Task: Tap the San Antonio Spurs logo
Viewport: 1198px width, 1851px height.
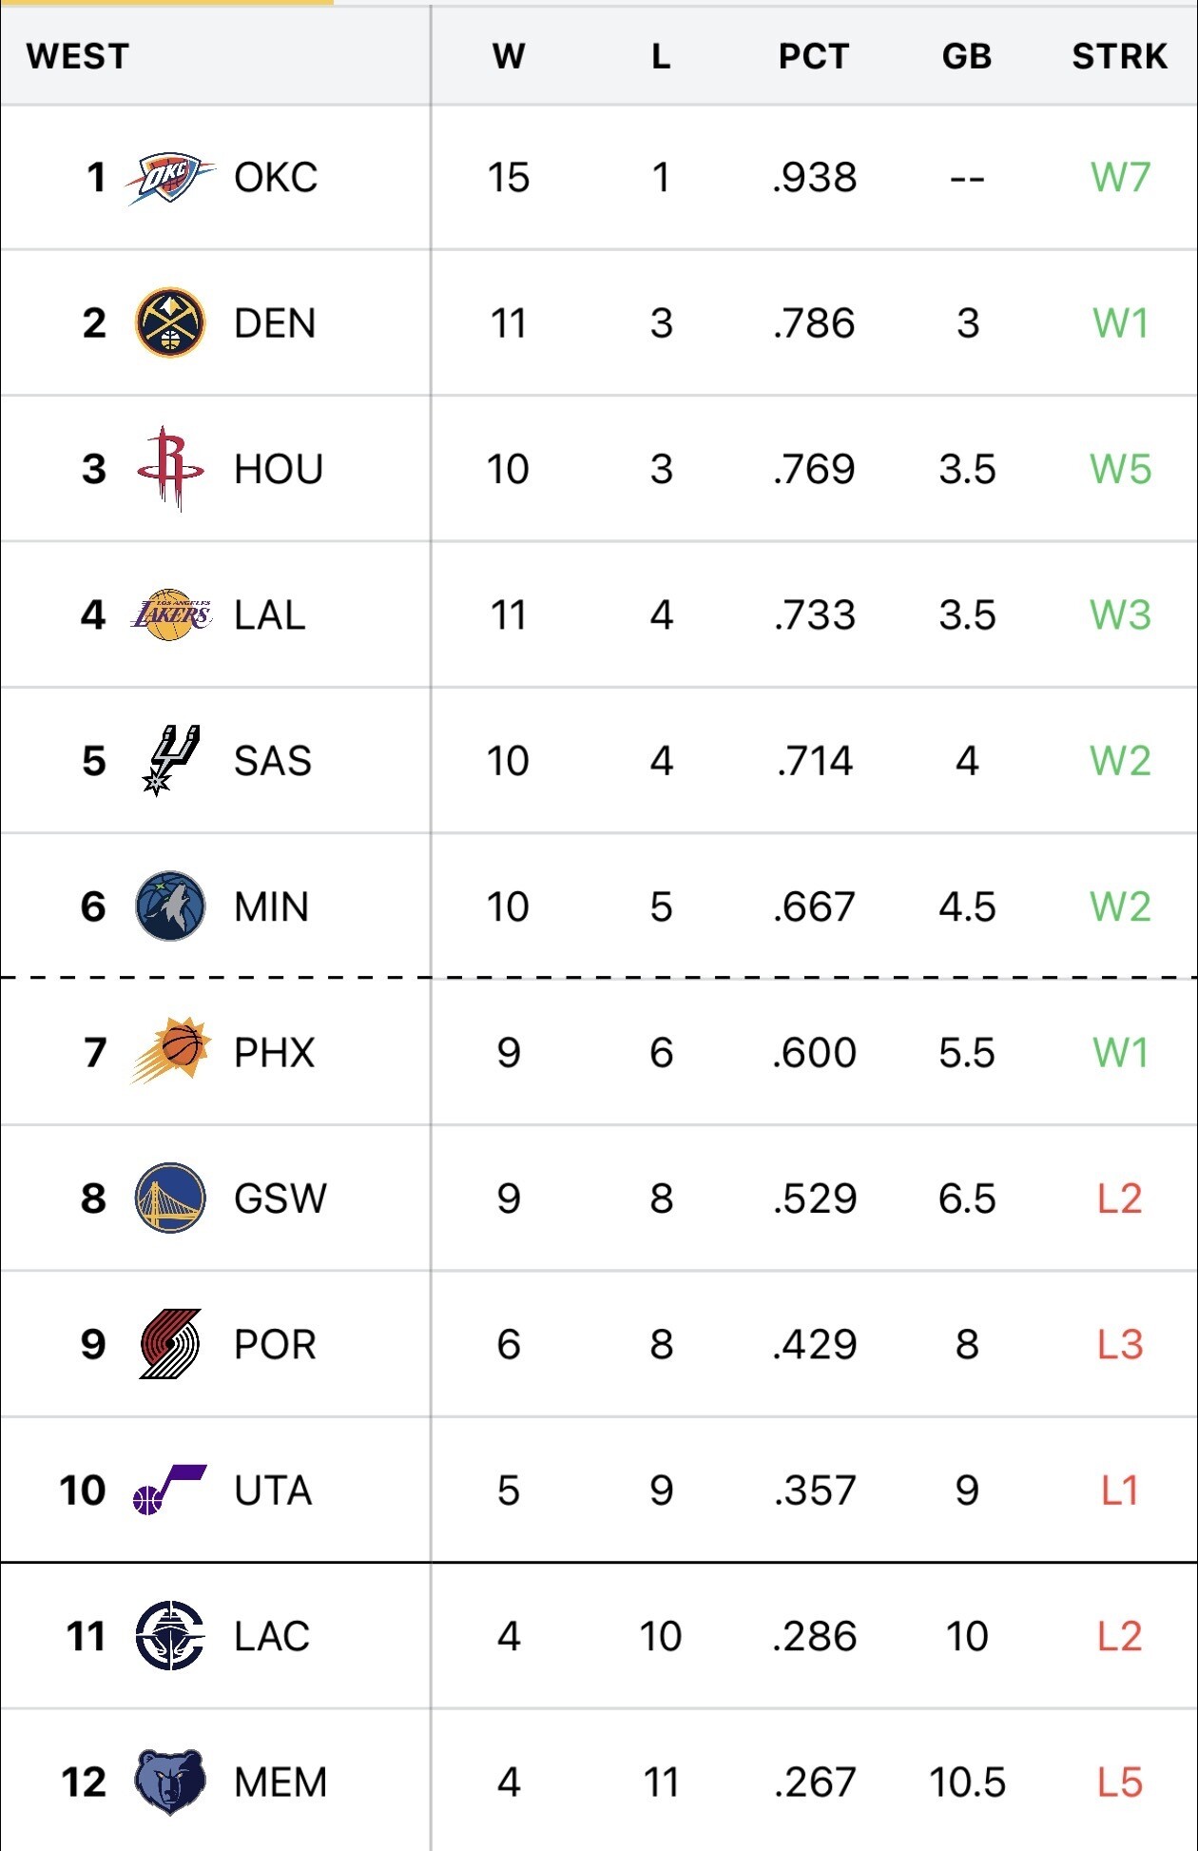Action: click(170, 761)
